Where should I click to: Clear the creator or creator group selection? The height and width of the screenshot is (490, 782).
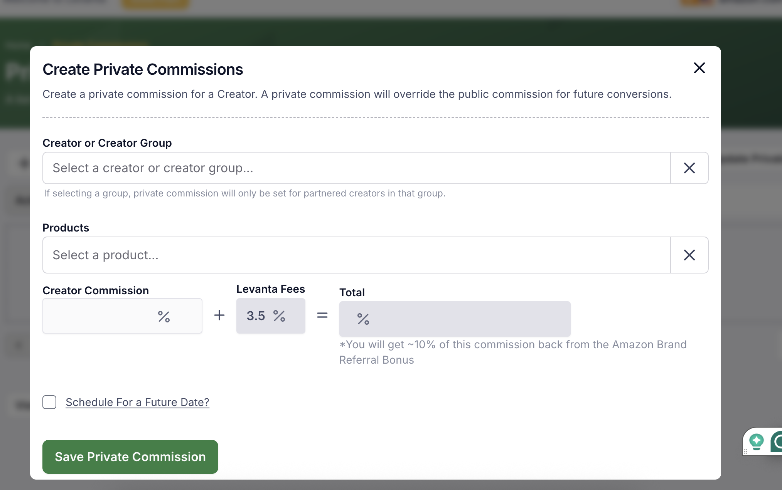pos(689,168)
